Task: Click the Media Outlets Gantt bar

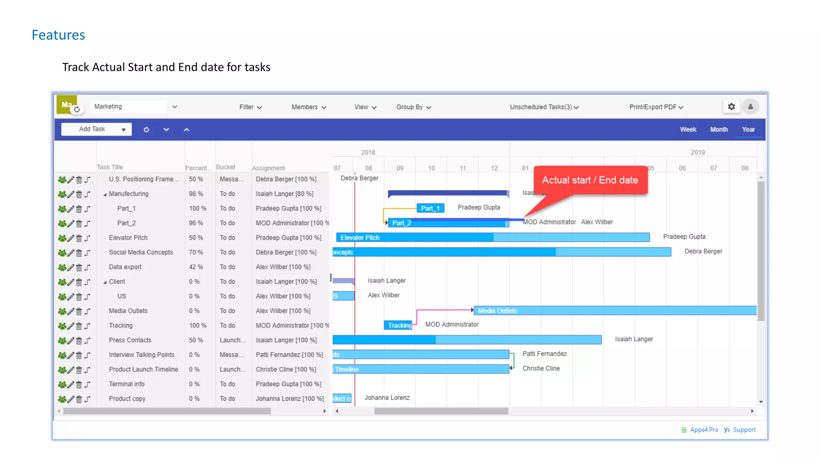Action: [x=615, y=311]
